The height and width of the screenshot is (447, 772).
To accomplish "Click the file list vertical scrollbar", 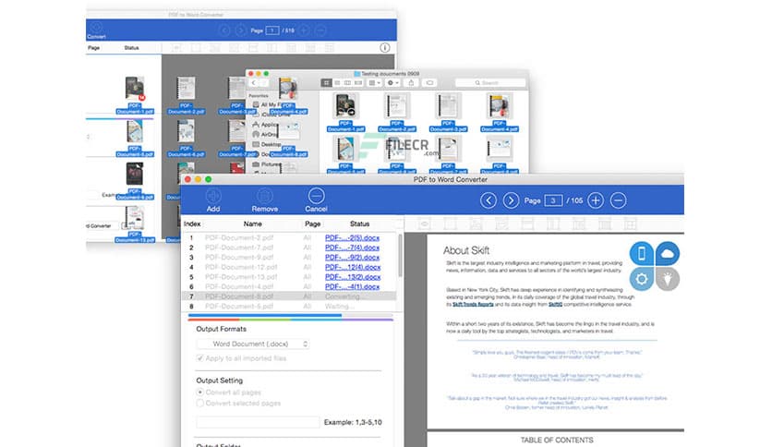I will coord(400,256).
